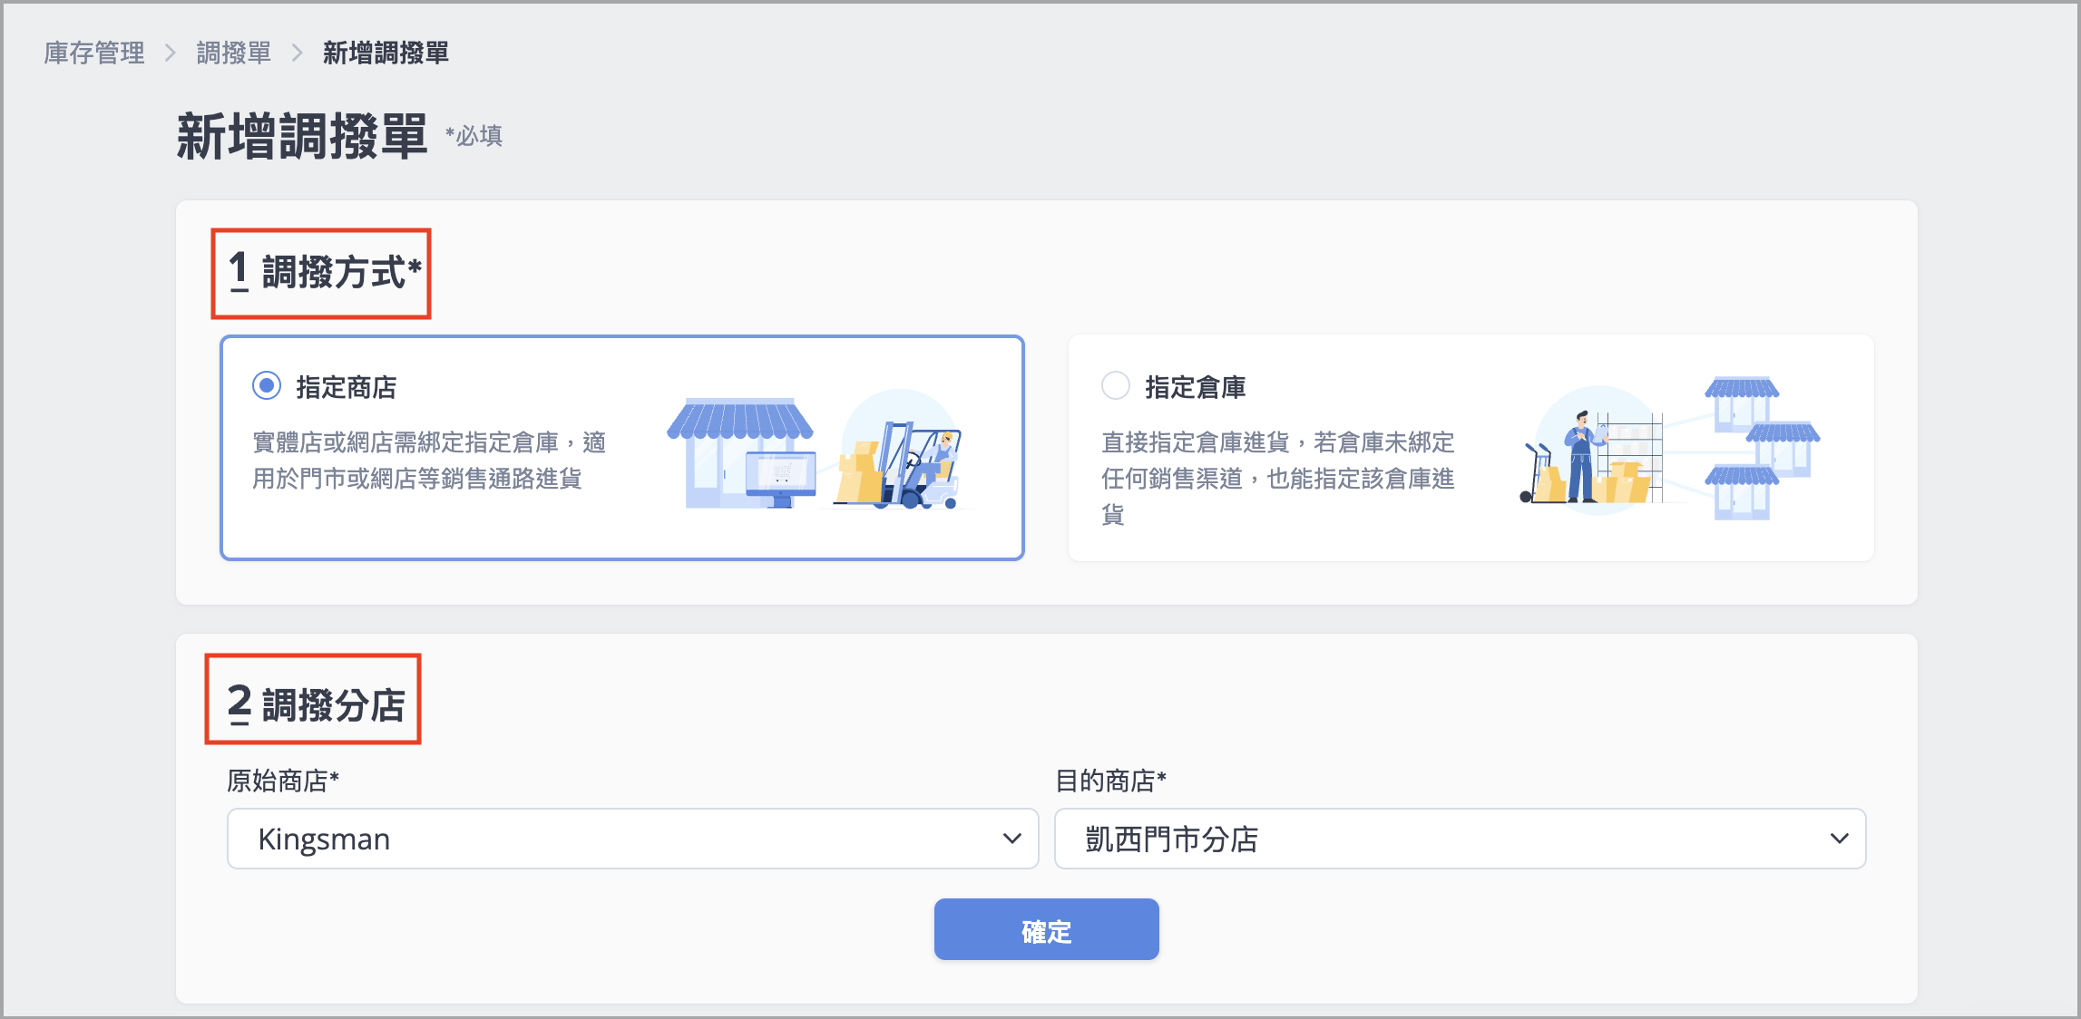This screenshot has width=2081, height=1019.
Task: Open the 目的商店 凱西門市分店 dropdown
Action: (x=1460, y=839)
